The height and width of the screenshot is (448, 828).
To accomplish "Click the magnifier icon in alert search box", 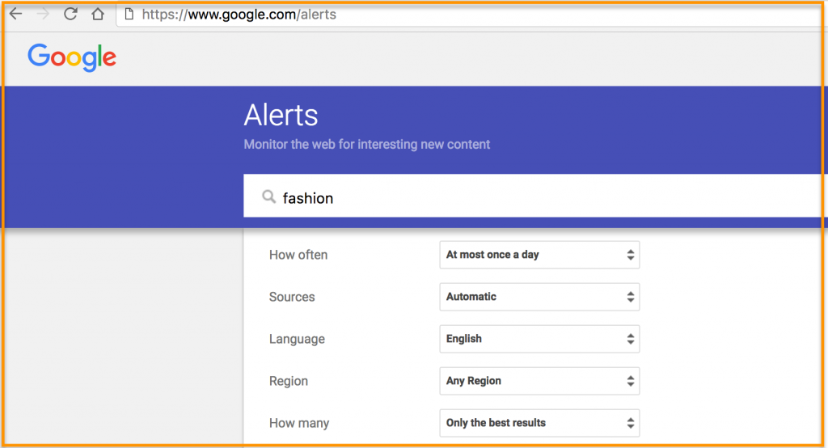I will click(268, 197).
